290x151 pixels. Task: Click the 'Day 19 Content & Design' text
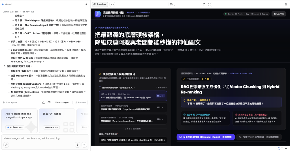[257, 14]
